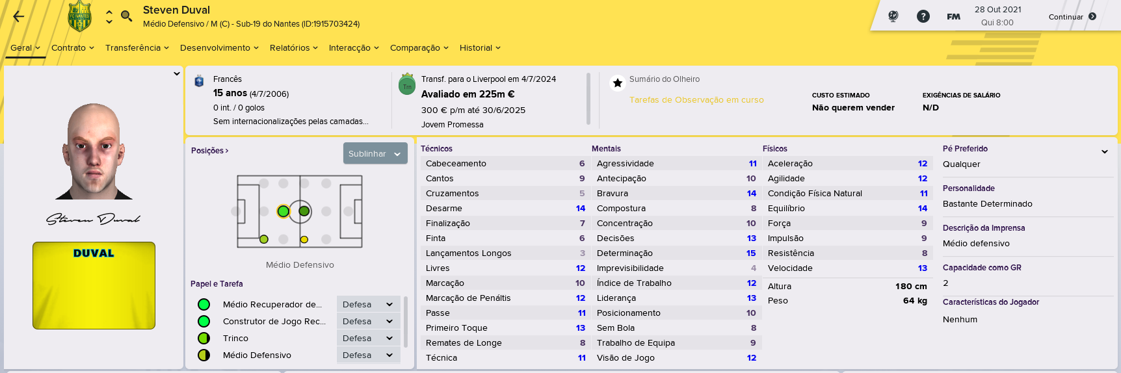
Task: Expand the Defesa duty dropdown for Trinco
Action: coord(368,338)
